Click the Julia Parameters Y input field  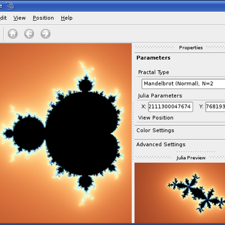click(215, 107)
